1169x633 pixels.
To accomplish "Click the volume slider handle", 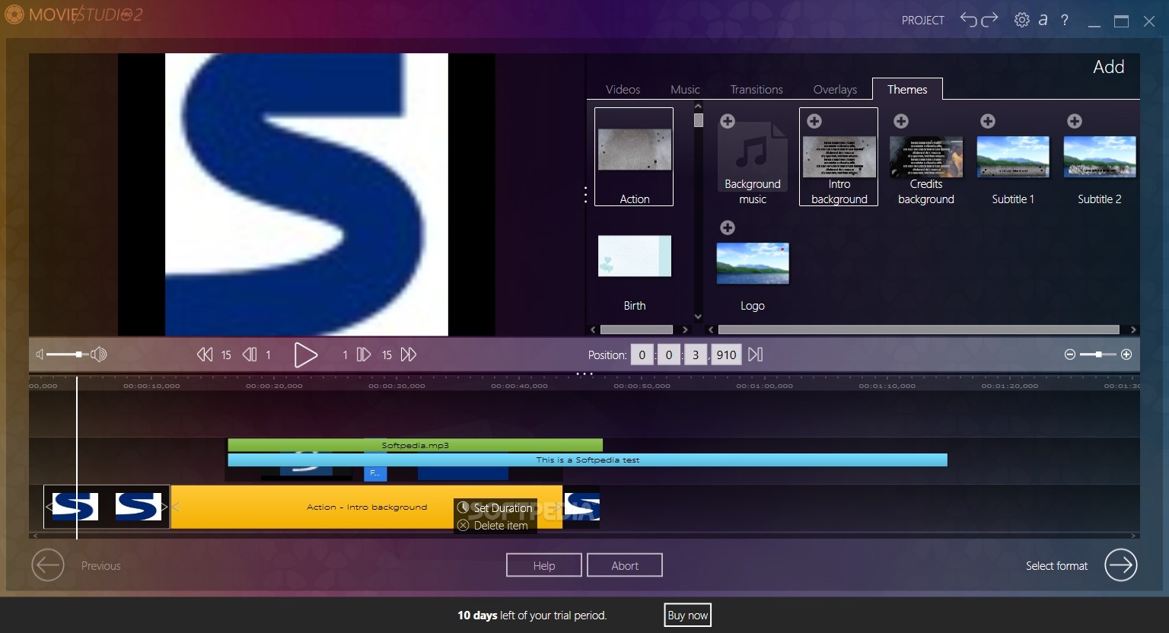I will coord(78,355).
